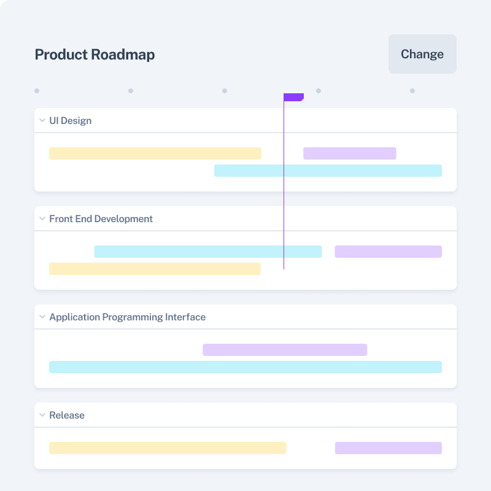This screenshot has width=491, height=491.
Task: Select the yellow bar in Release
Action: click(168, 448)
